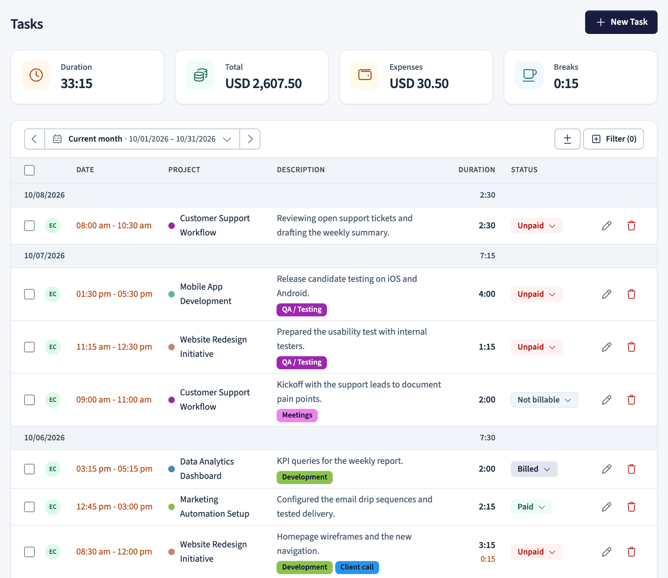
Task: Delete the 09:00 am - 11:00 am task
Action: click(631, 400)
